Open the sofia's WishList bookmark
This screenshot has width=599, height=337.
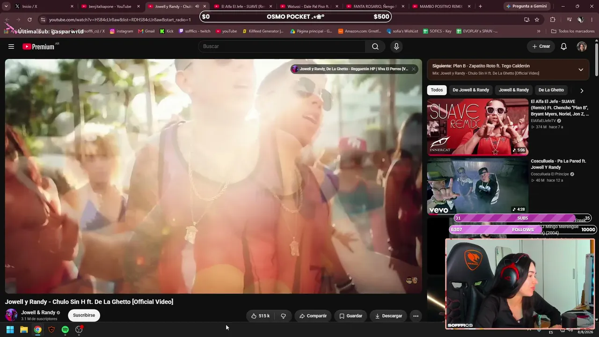pos(402,31)
